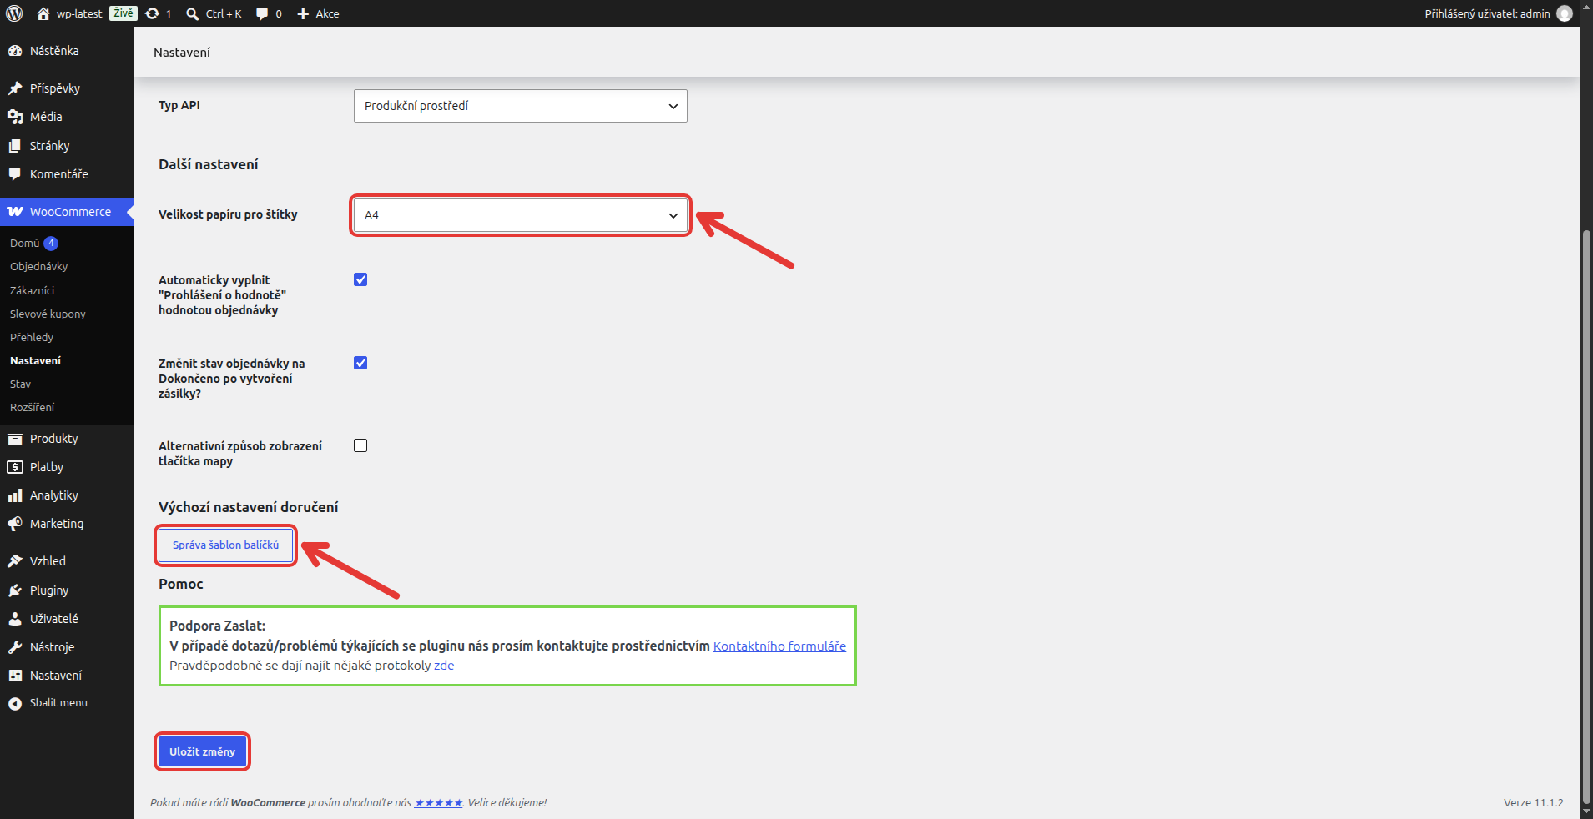Open Rozšíření submenu item

click(x=33, y=407)
